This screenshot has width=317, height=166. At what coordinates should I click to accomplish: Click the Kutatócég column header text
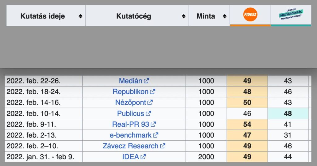[134, 16]
